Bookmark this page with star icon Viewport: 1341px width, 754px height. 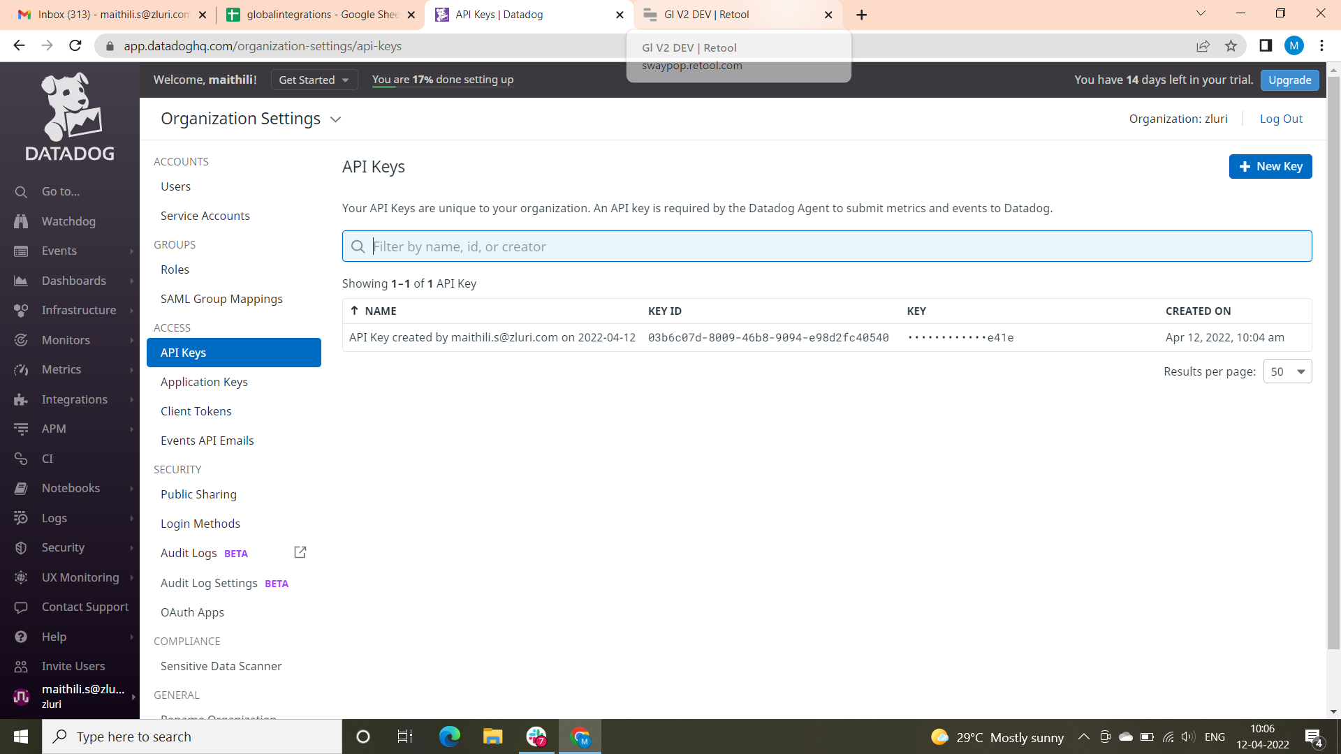tap(1231, 46)
